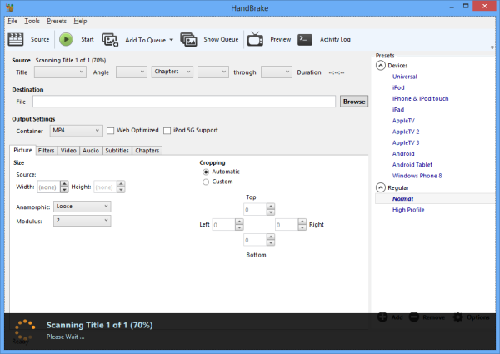500x354 pixels.
Task: Select the Android Tablet preset
Action: (412, 165)
